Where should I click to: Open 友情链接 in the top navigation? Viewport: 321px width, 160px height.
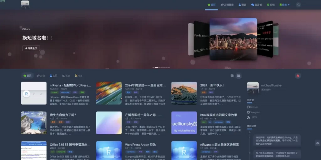(x=227, y=5)
